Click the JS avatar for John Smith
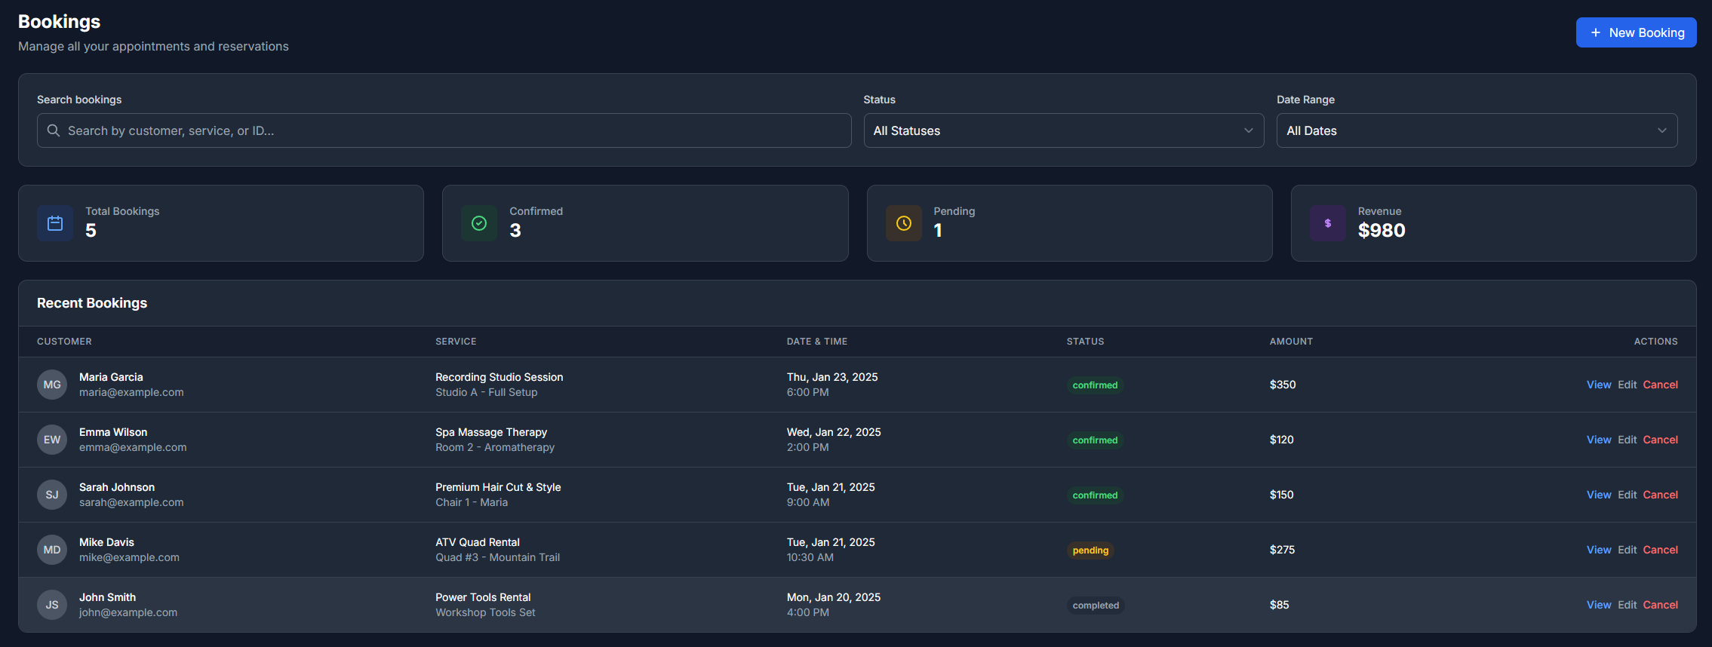Viewport: 1712px width, 647px height. tap(52, 605)
